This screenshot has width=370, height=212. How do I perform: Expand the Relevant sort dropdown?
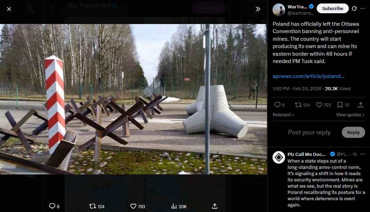283,115
